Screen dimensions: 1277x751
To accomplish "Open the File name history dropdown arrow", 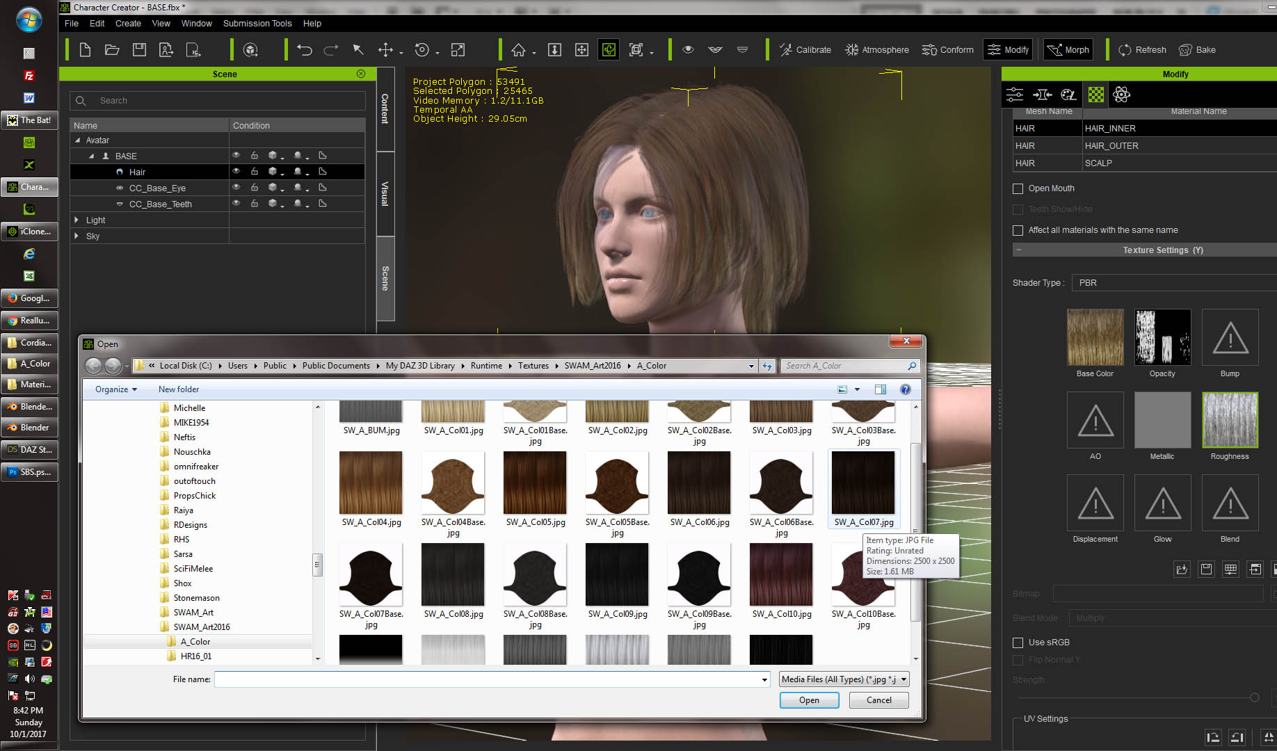I will [764, 680].
